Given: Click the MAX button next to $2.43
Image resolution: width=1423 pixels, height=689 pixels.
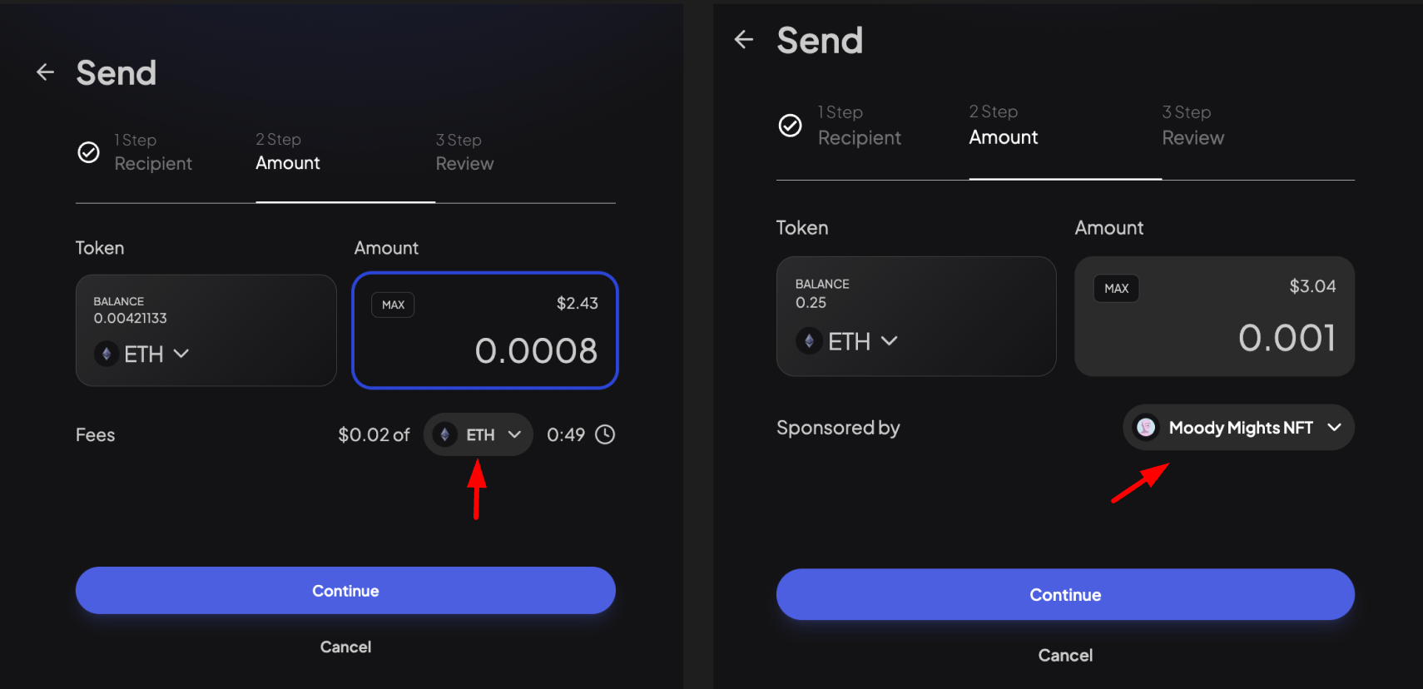Looking at the screenshot, I should click(392, 305).
